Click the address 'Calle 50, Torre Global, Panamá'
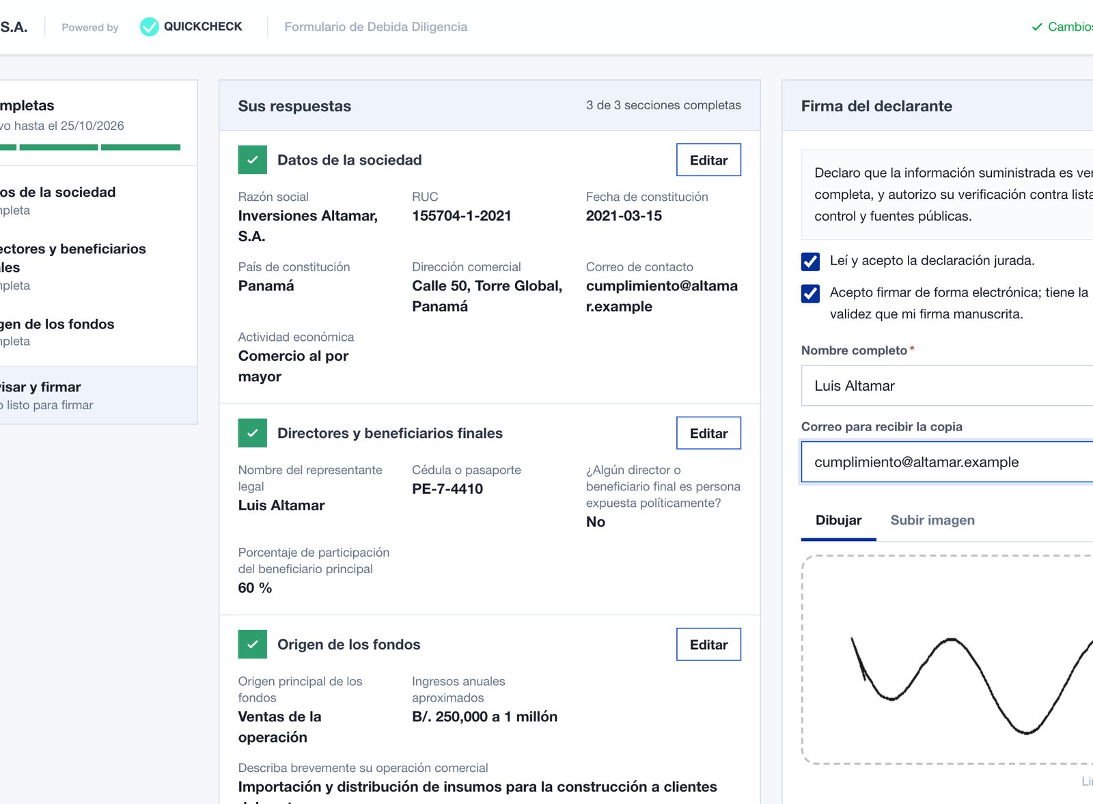 point(487,296)
